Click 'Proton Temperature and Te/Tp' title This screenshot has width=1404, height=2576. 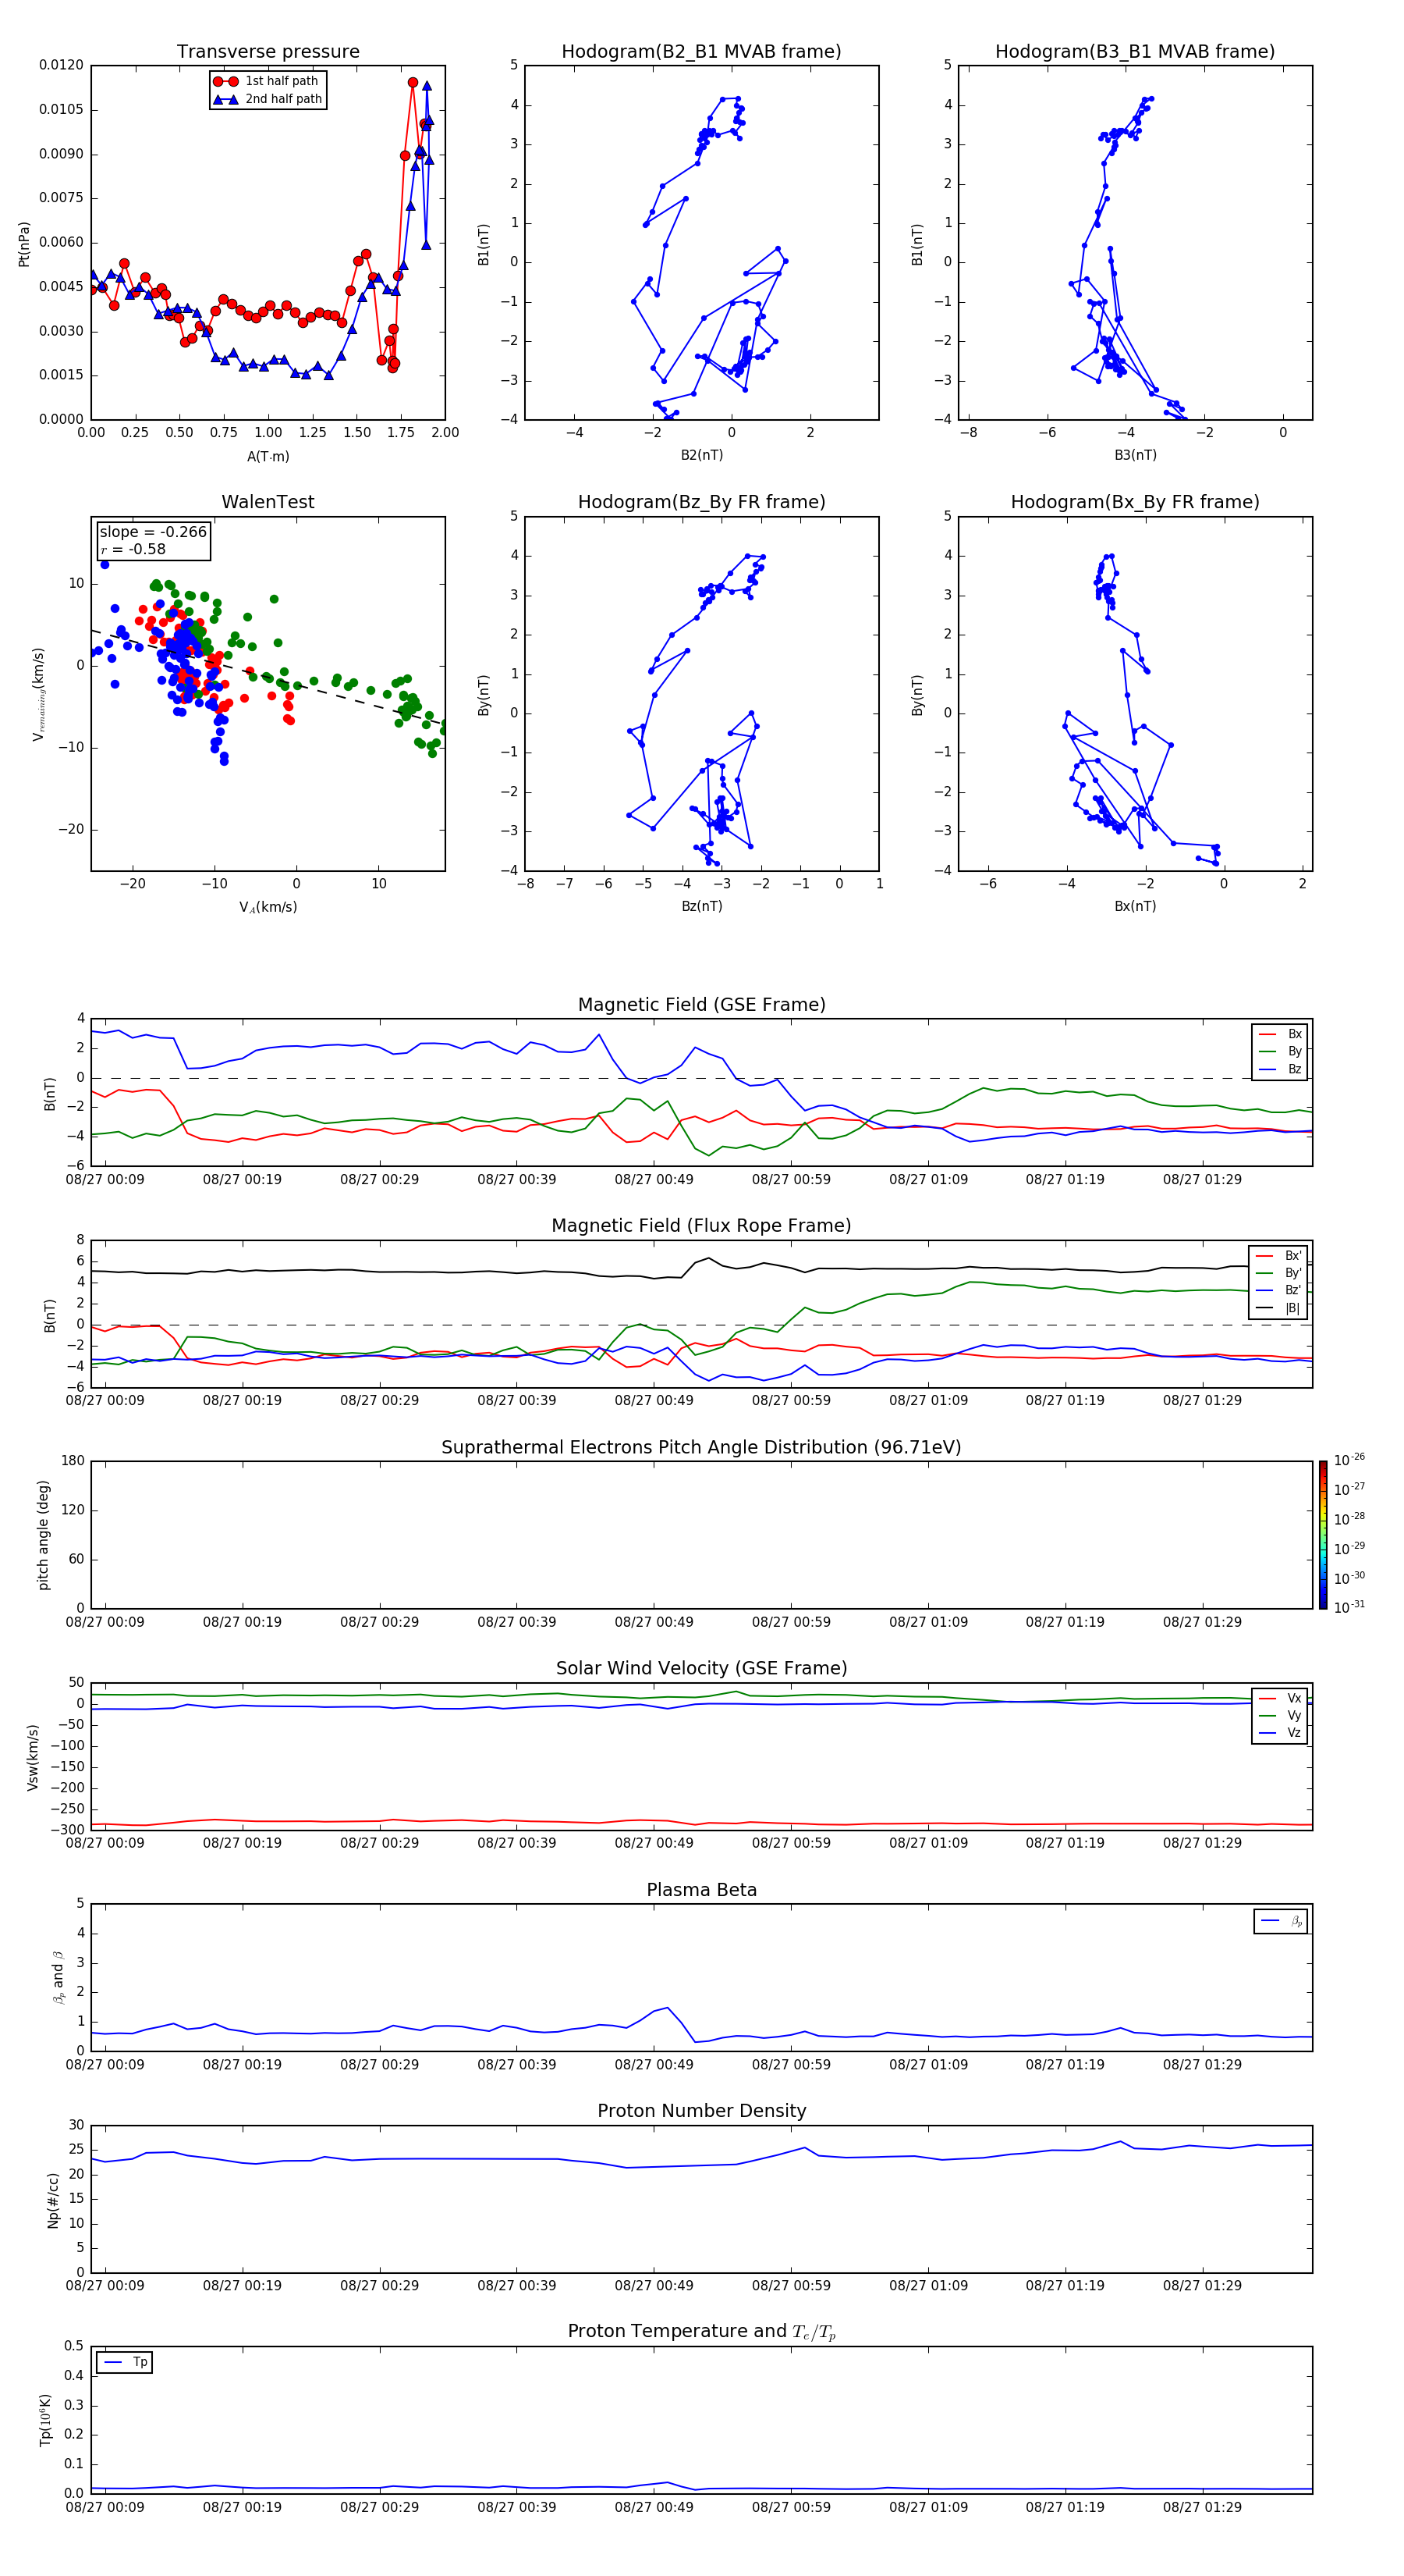pyautogui.click(x=701, y=2332)
